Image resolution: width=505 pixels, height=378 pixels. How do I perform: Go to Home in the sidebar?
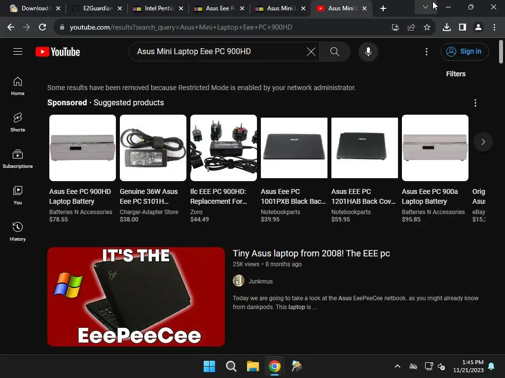pyautogui.click(x=18, y=86)
